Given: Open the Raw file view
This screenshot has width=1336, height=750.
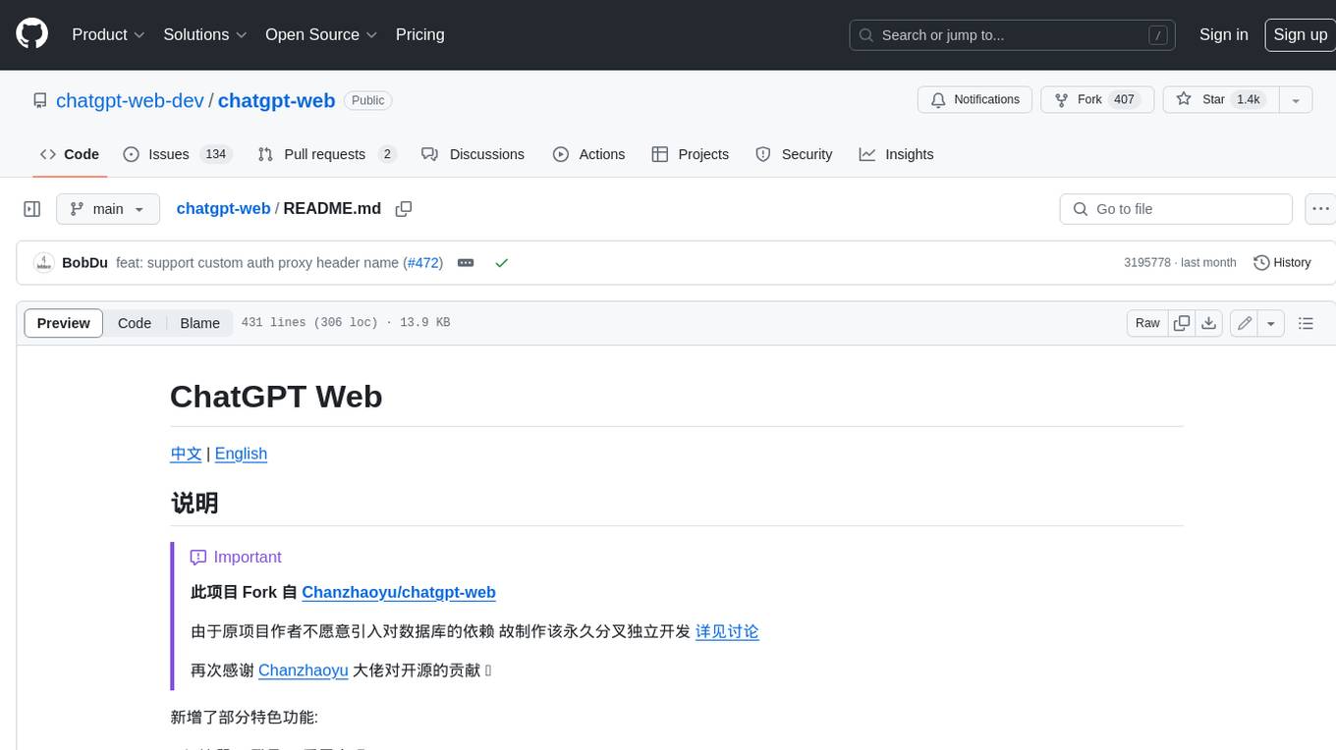Looking at the screenshot, I should (x=1147, y=323).
